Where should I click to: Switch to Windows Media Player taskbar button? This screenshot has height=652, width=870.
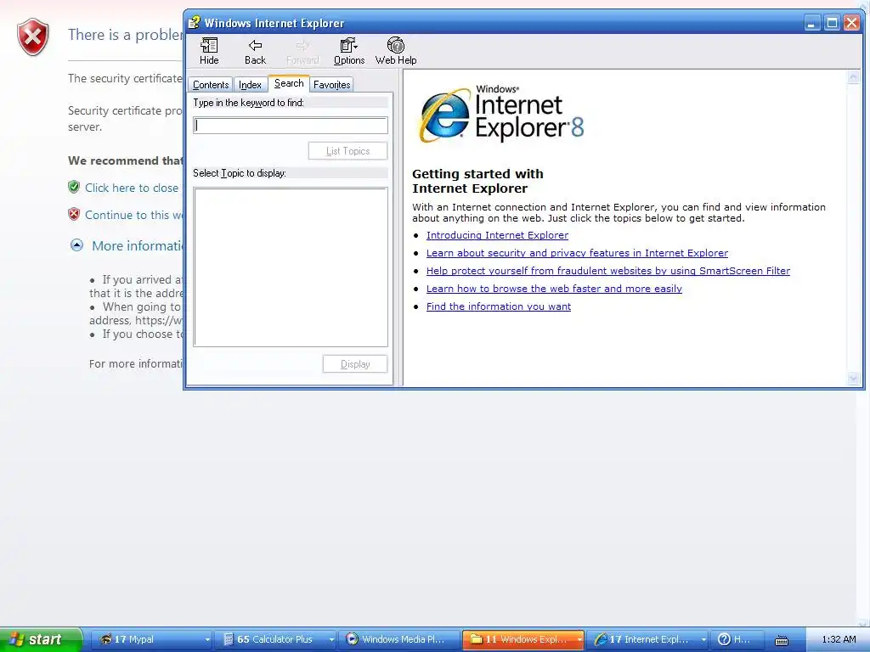[399, 639]
